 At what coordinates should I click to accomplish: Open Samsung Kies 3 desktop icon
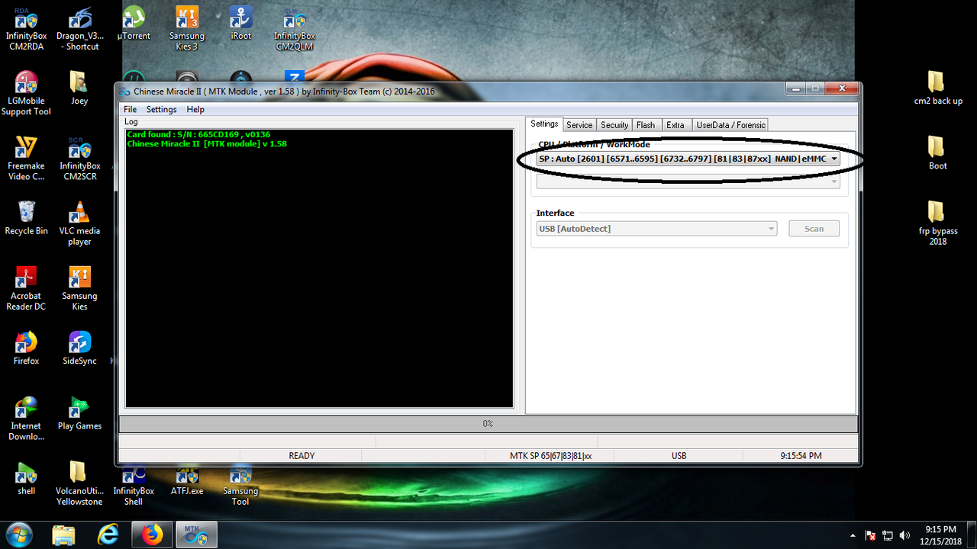point(187,27)
